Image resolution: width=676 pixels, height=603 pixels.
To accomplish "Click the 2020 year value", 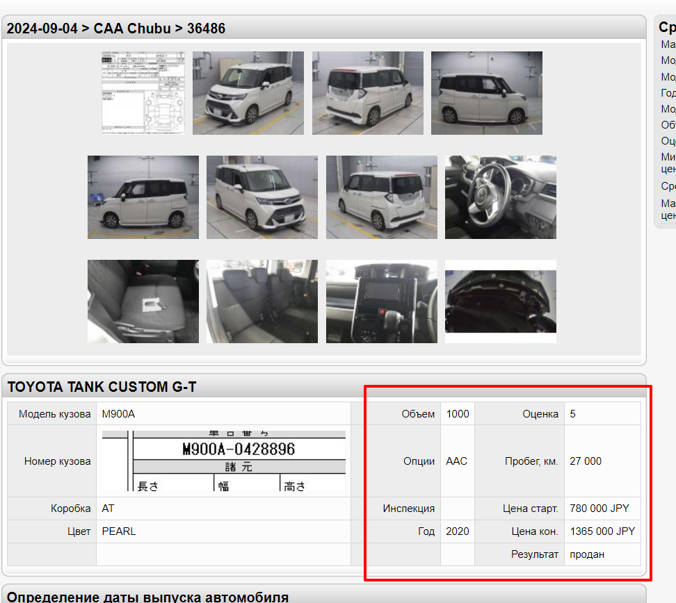I will pos(458,531).
